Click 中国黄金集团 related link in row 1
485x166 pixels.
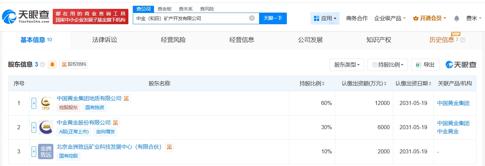point(453,103)
